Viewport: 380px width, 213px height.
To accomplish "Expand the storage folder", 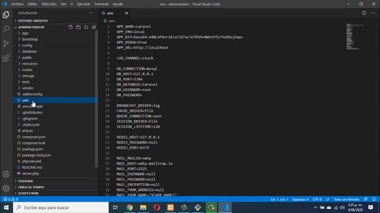I will coord(28,76).
